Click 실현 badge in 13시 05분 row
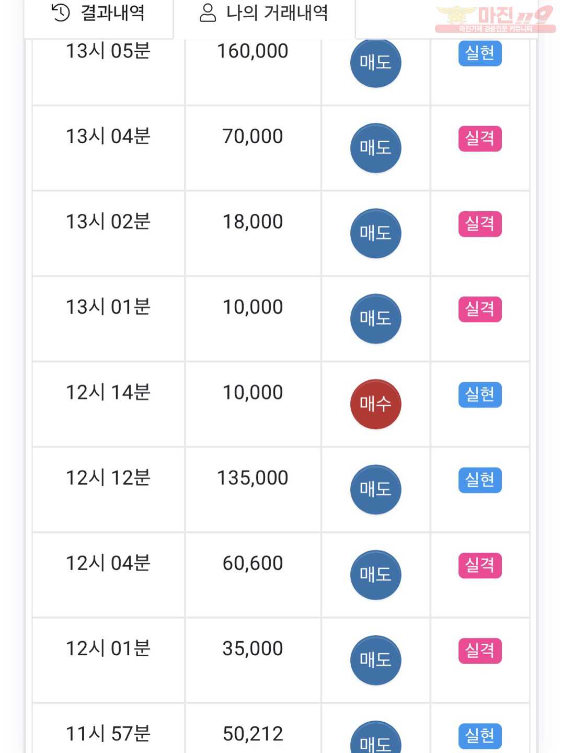 pos(480,53)
